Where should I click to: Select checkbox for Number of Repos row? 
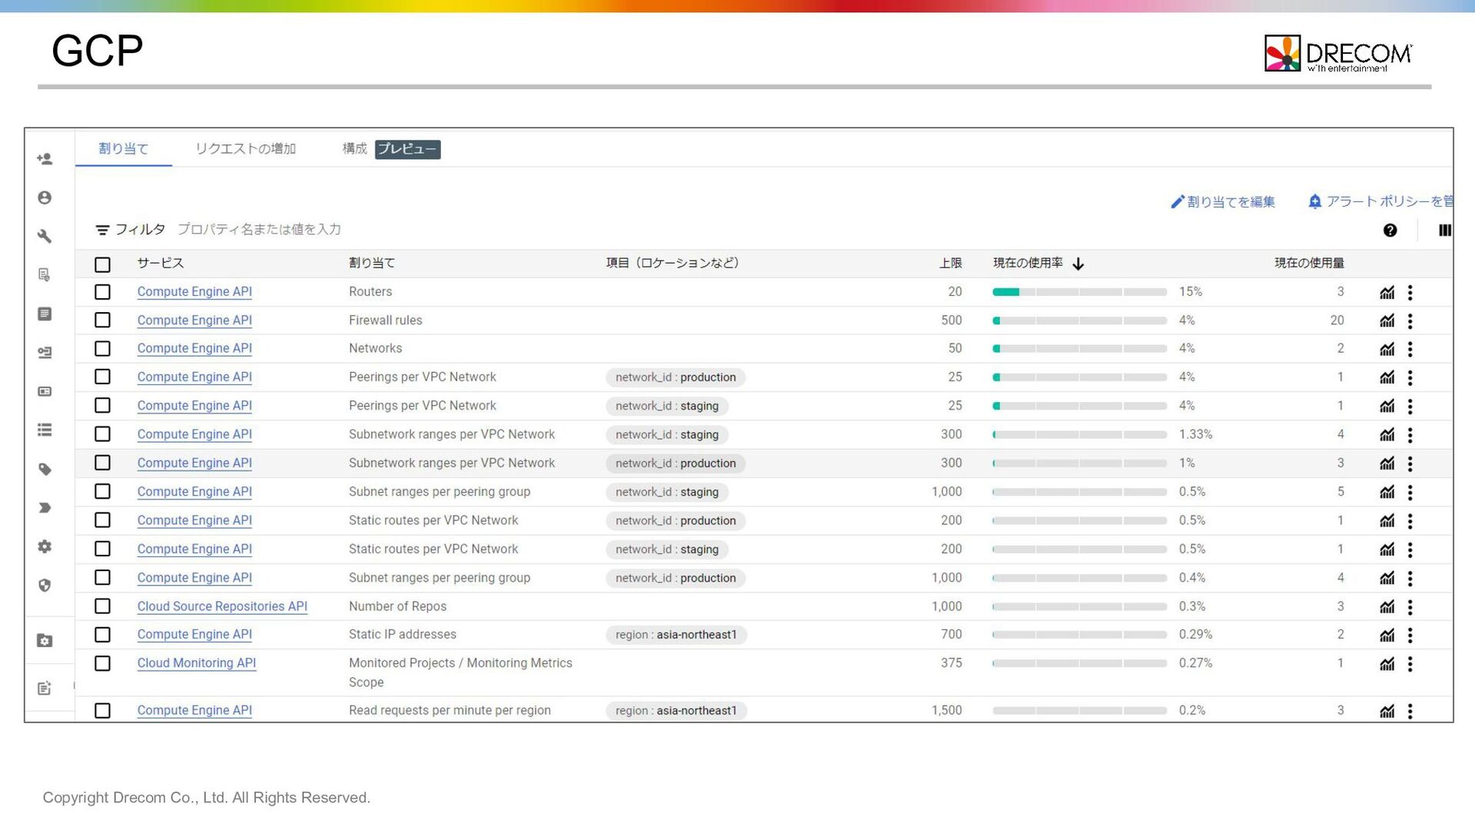(102, 606)
